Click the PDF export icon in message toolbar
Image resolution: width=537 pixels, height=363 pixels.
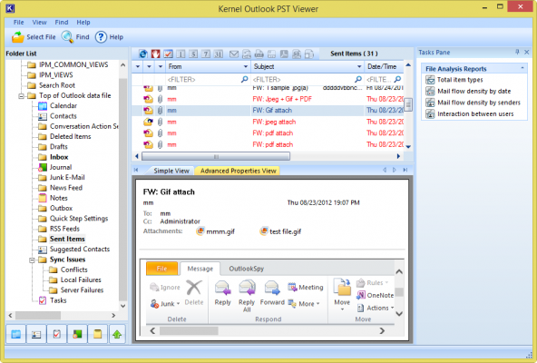284,54
